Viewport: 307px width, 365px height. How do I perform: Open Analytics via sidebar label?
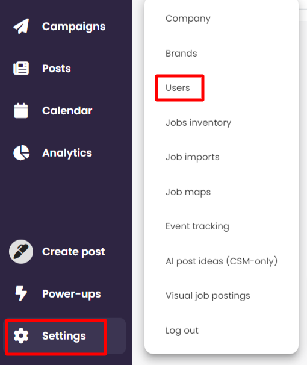[x=67, y=153]
